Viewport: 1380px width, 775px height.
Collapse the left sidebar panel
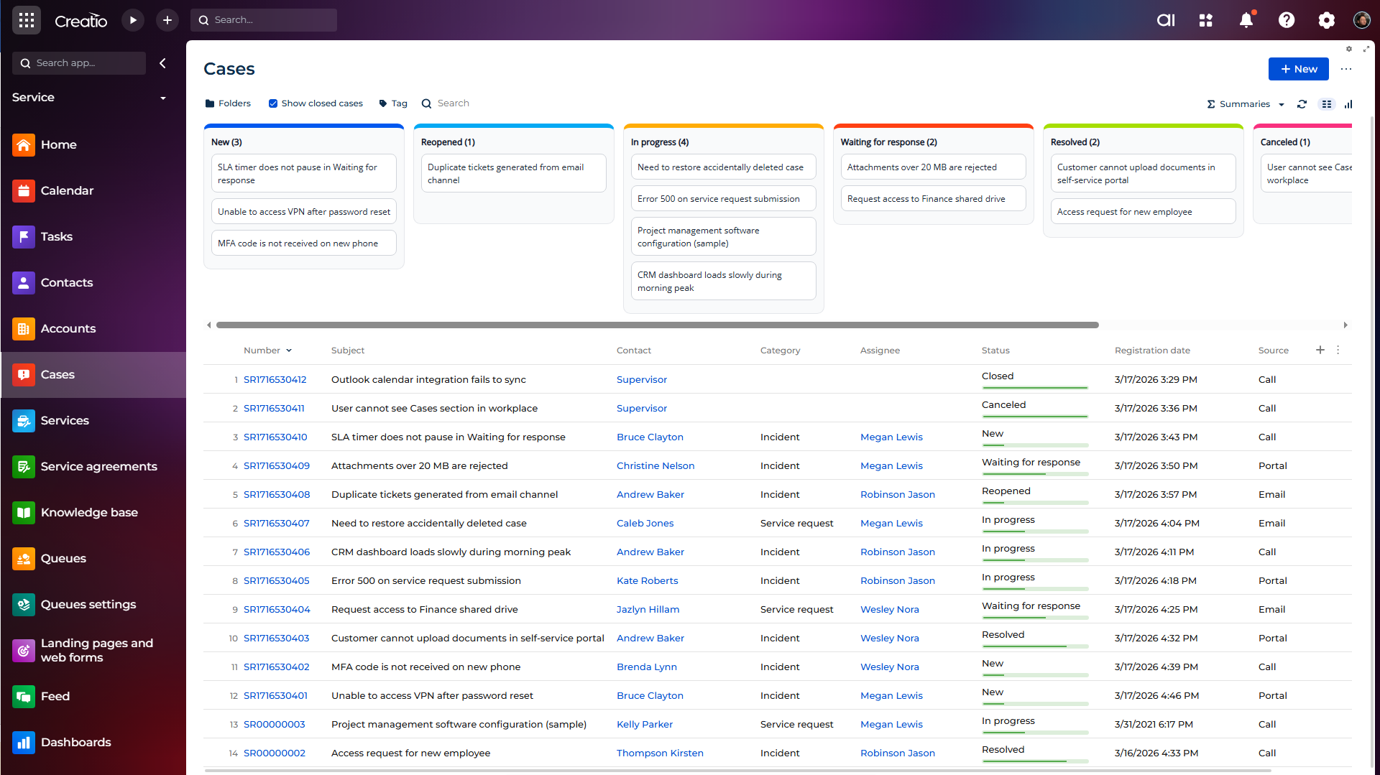click(163, 63)
